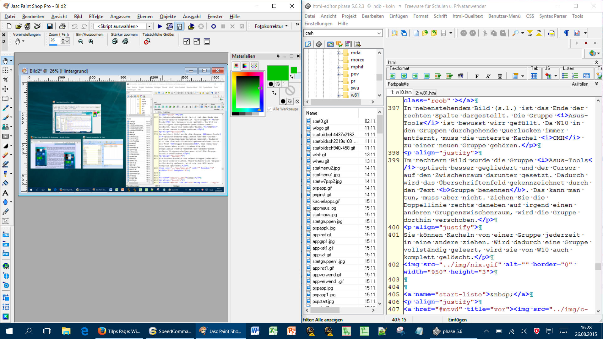
Task: Open Firefox Tilps Page in taskbar
Action: pyautogui.click(x=119, y=331)
